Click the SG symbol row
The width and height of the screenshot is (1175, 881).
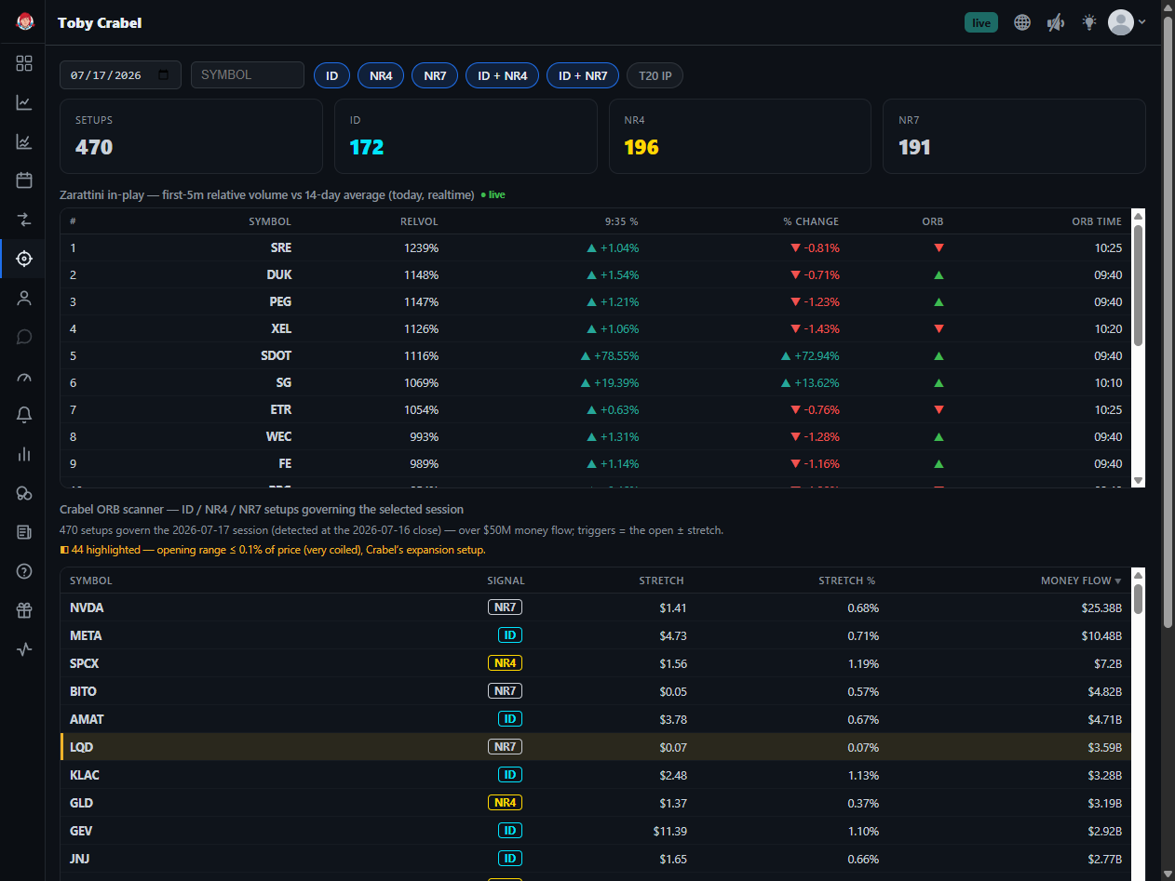point(595,383)
